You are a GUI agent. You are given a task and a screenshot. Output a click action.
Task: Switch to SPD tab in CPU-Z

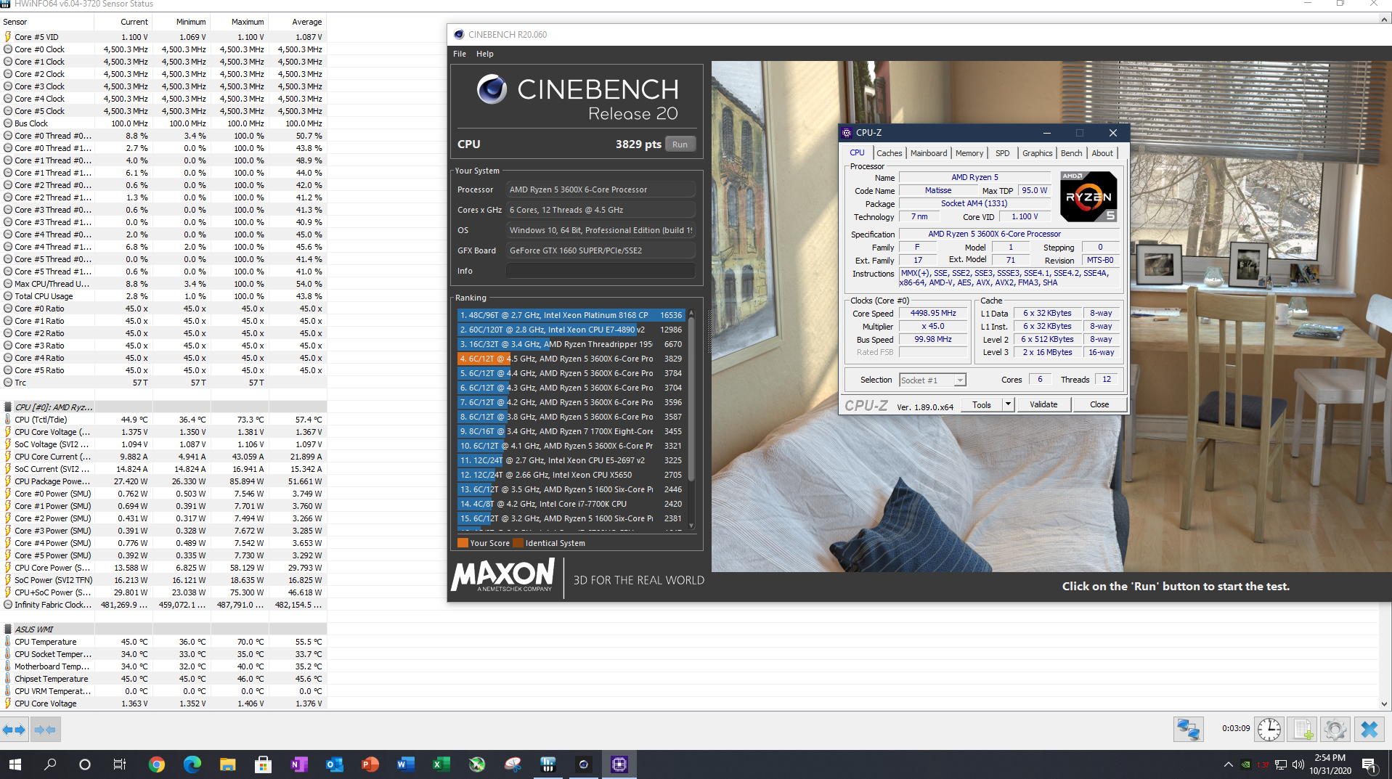coord(1002,153)
